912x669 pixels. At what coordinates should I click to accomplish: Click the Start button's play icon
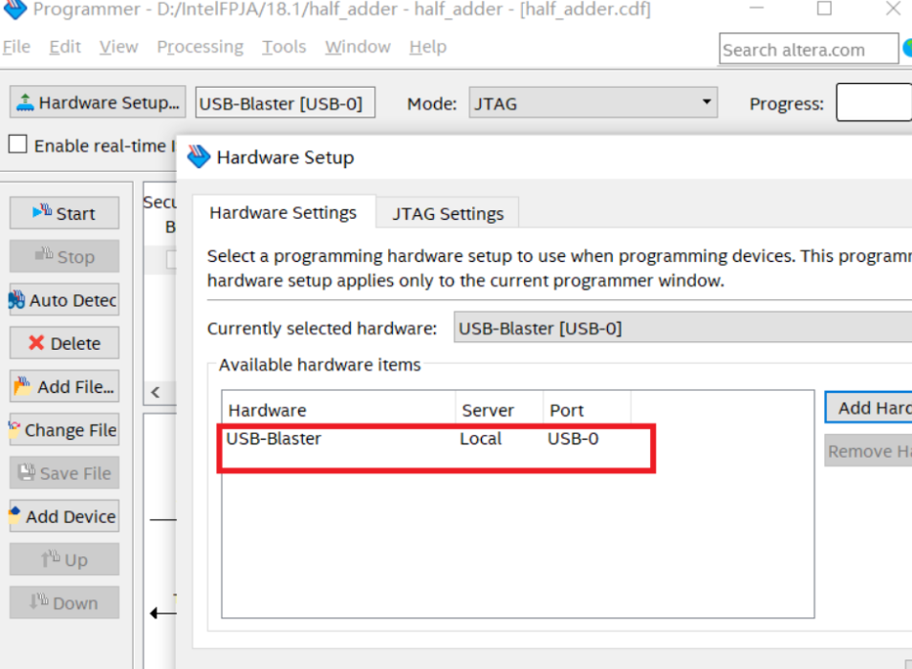click(42, 211)
